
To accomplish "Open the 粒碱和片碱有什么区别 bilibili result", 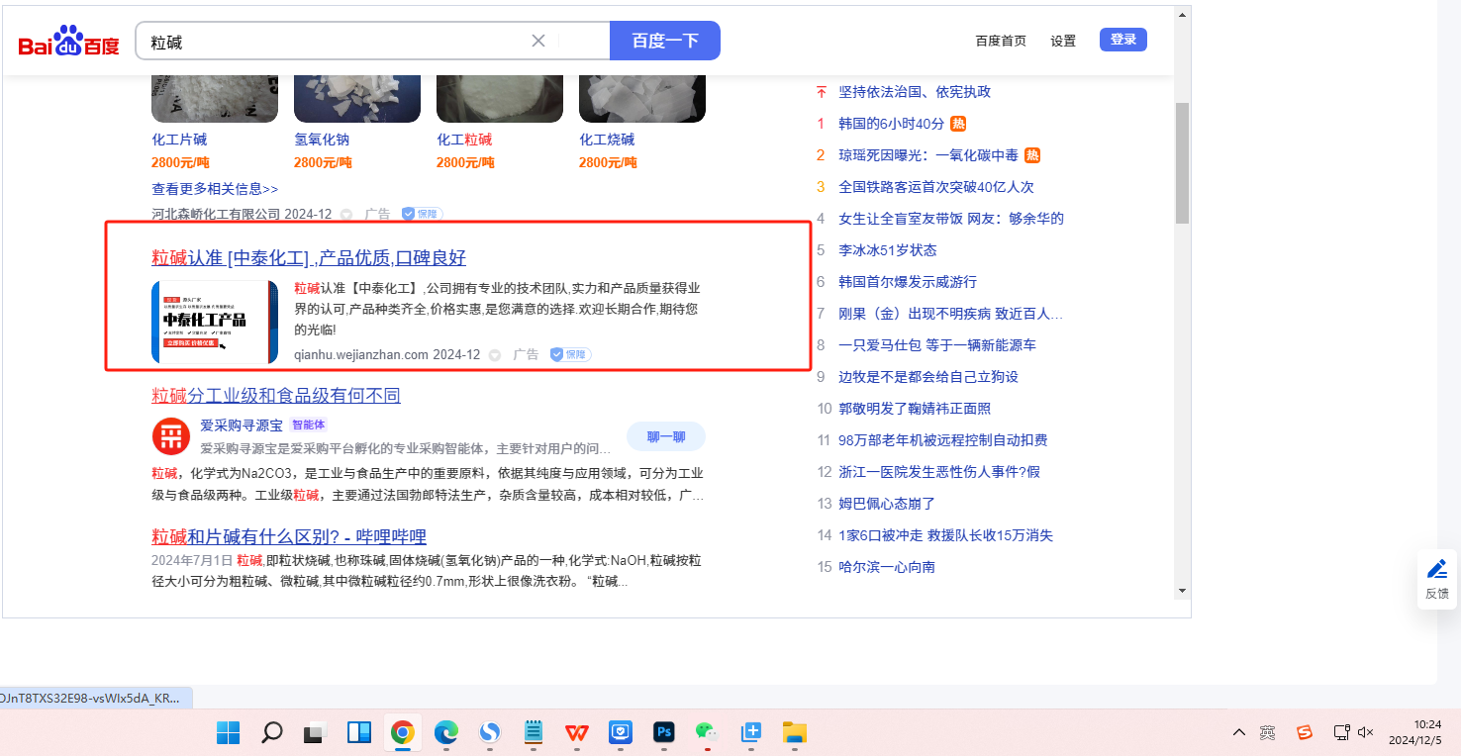I will point(289,536).
